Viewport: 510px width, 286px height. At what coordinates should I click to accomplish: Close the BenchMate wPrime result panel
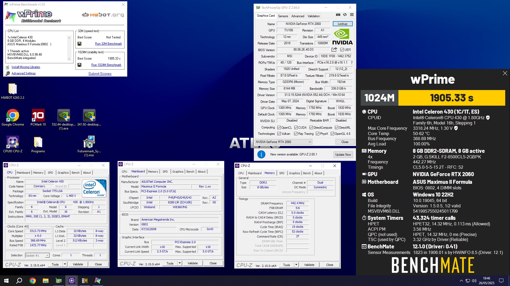click(505, 73)
